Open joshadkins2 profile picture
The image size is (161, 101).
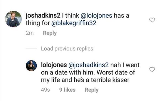click(x=13, y=19)
